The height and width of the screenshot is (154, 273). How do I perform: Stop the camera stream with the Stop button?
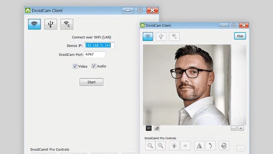pyautogui.click(x=240, y=36)
